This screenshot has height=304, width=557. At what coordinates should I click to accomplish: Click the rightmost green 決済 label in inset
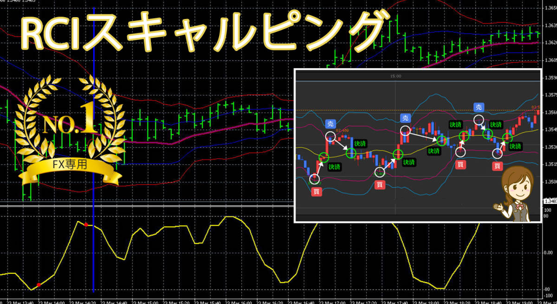pyautogui.click(x=515, y=146)
